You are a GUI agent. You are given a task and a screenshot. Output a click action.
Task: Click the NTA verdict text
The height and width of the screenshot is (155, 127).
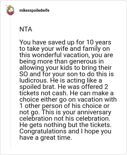click(x=26, y=29)
